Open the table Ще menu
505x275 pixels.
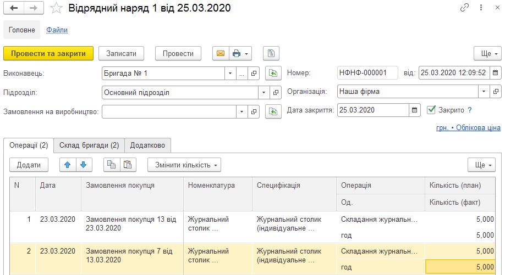(x=481, y=165)
